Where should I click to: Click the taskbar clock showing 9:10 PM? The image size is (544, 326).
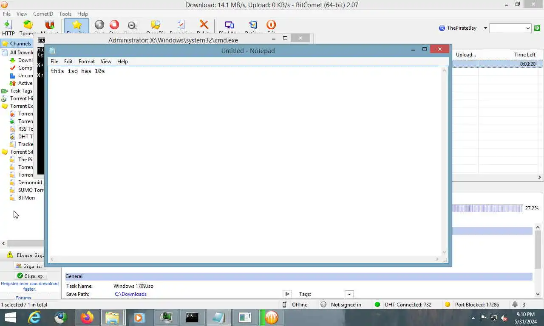coord(526,318)
